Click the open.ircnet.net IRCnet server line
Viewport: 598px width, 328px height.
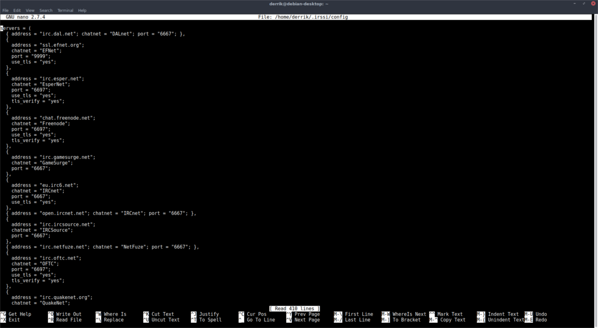101,213
